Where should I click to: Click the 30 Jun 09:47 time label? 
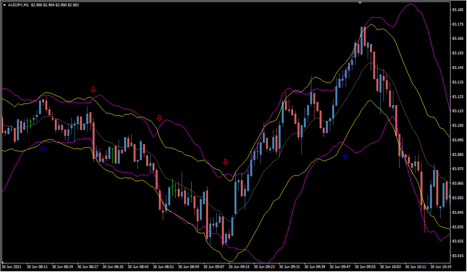(340, 267)
